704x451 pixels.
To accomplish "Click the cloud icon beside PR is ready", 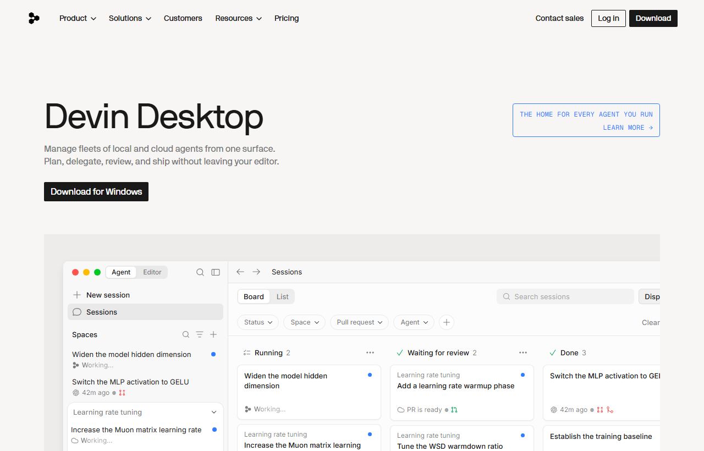I will tap(401, 410).
